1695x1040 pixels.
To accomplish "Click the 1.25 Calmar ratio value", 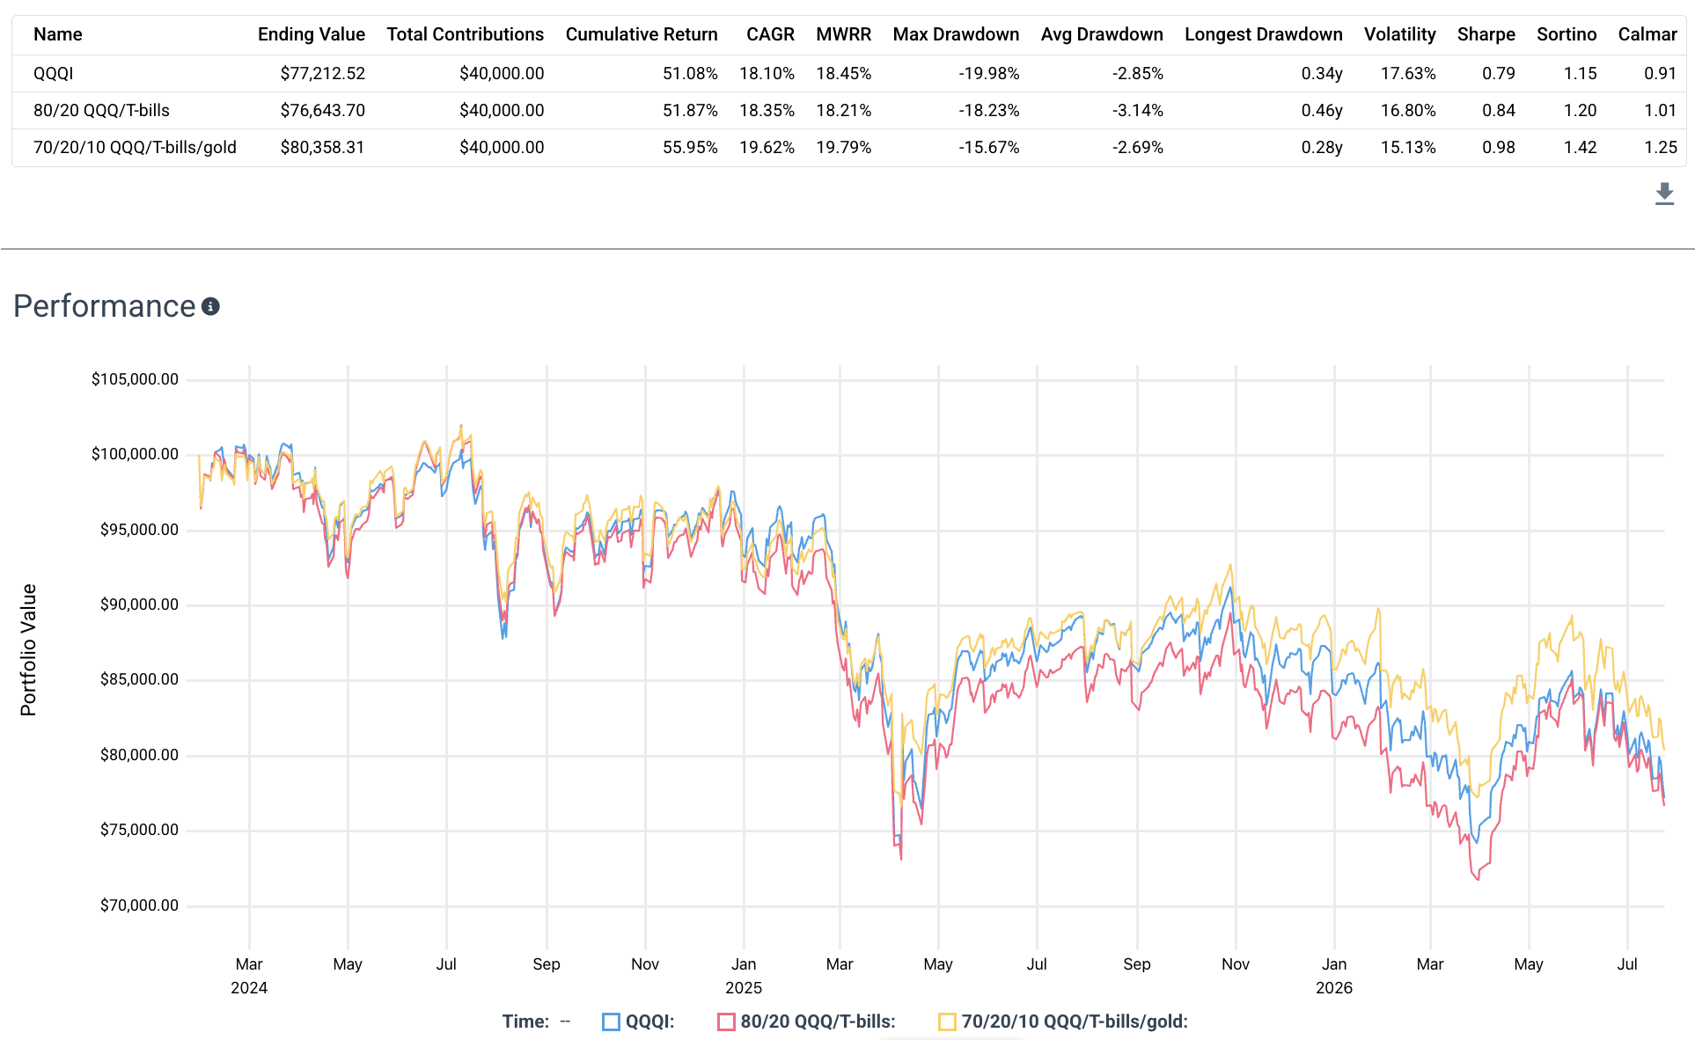I will (x=1661, y=147).
